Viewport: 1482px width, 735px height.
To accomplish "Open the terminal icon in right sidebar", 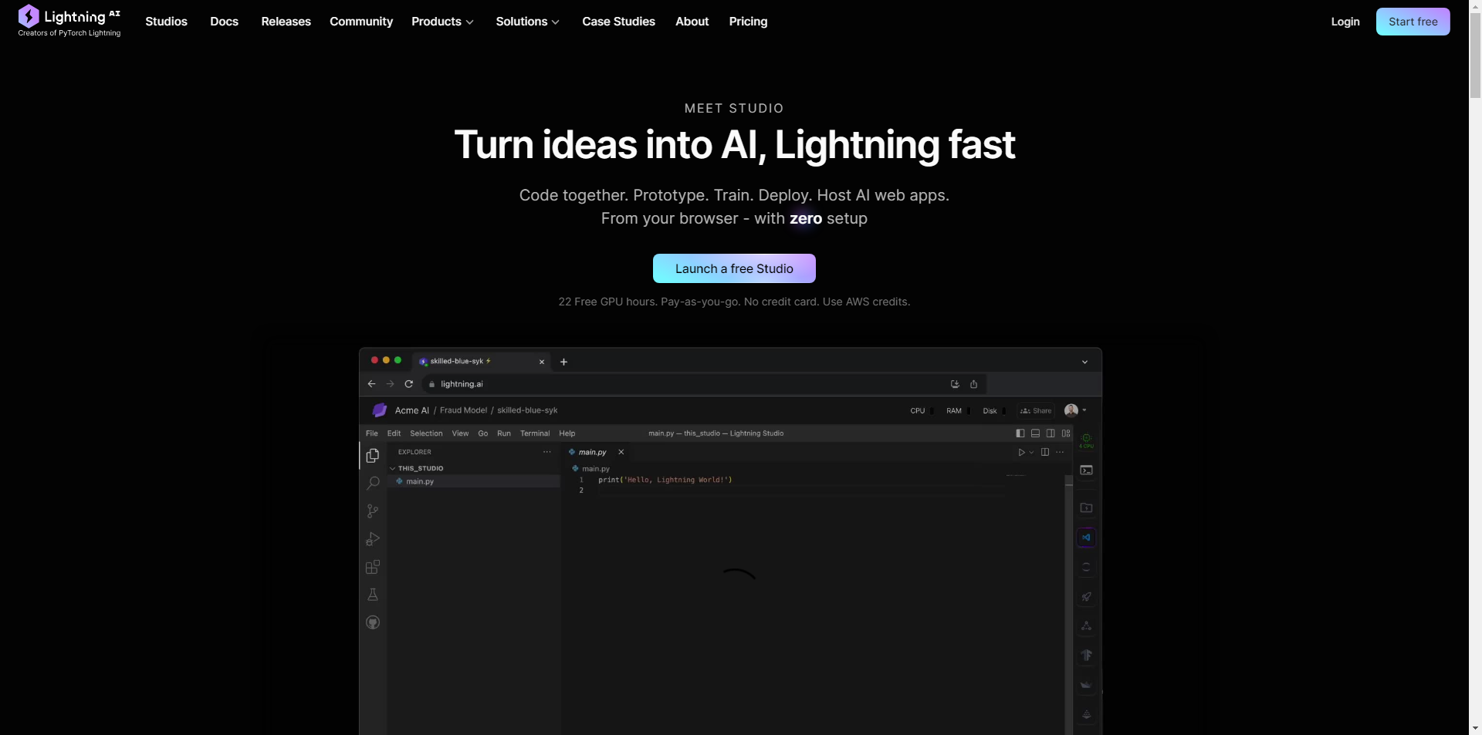I will point(1086,470).
